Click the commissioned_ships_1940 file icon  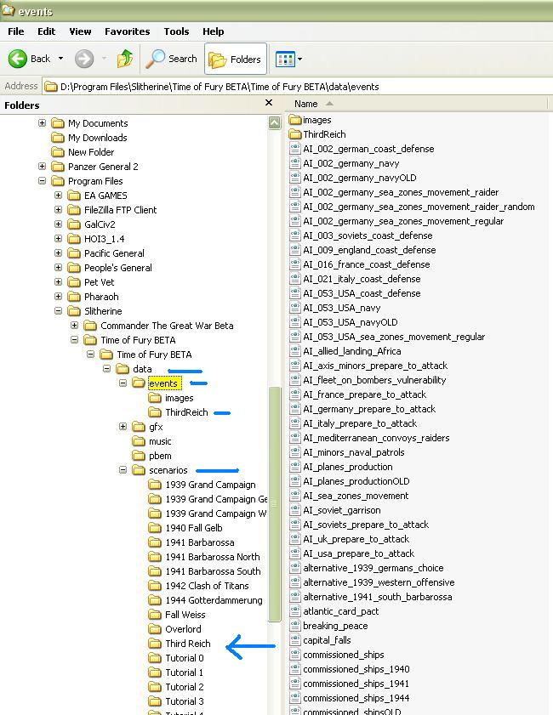295,669
